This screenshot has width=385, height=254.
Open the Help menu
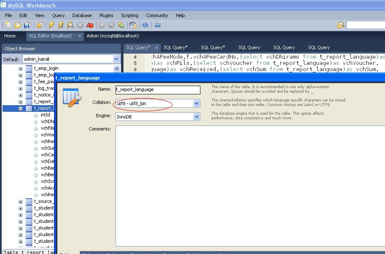point(180,15)
